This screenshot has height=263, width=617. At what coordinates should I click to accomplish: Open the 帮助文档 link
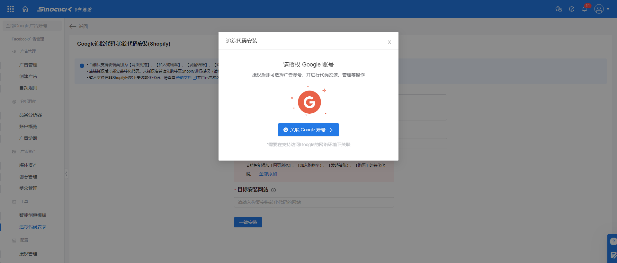click(183, 78)
